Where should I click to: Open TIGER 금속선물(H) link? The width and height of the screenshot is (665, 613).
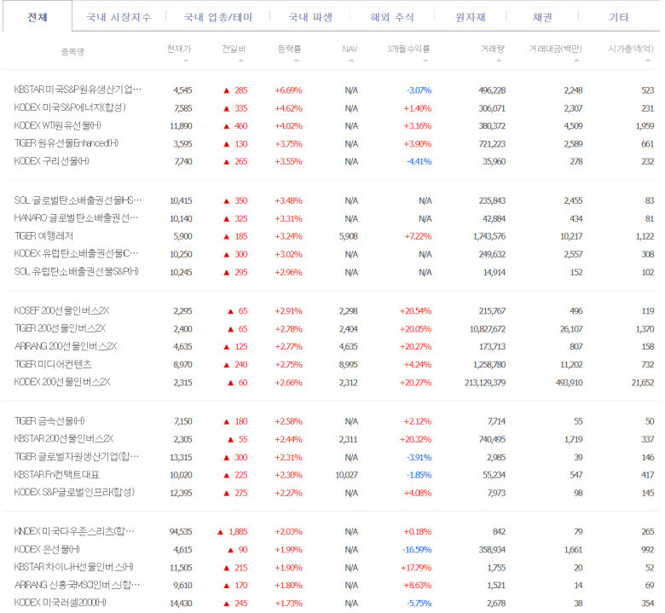coord(49,421)
